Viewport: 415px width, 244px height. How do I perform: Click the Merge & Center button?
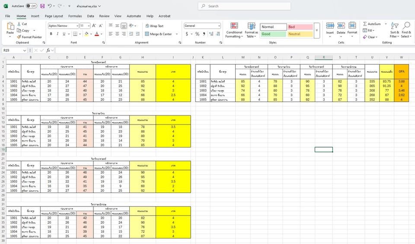click(x=159, y=34)
